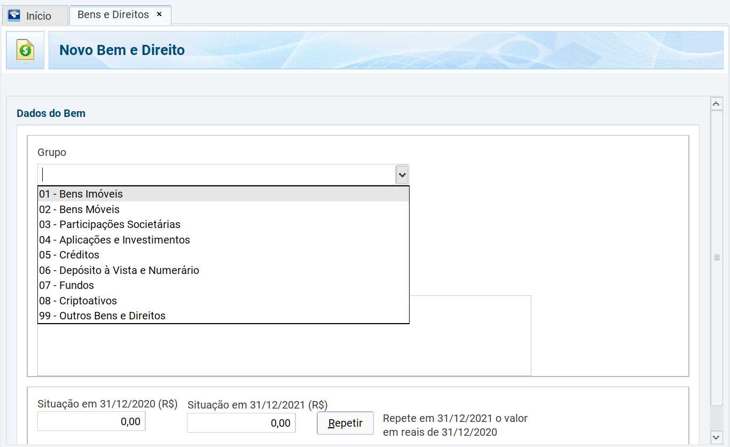Switch to the Início tab

pos(35,16)
